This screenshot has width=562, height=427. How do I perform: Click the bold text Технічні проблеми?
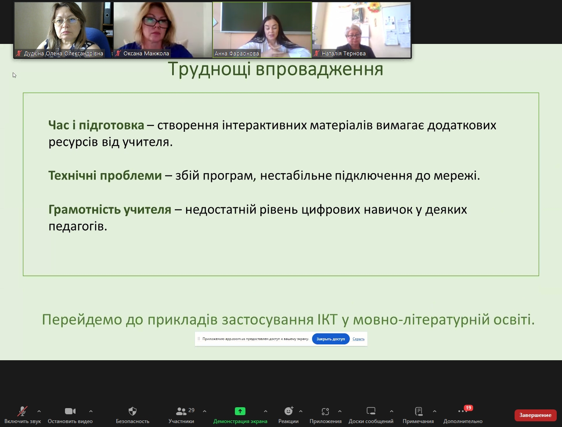(x=105, y=176)
